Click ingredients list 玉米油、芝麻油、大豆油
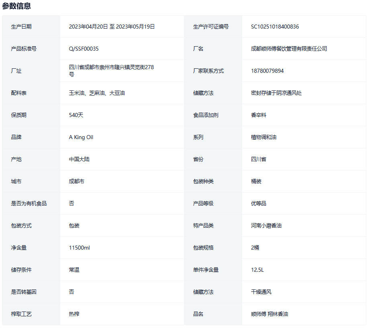Screen dimensions: 368x328 [97, 93]
